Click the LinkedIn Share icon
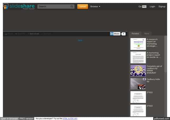170x120 pixels. 112,34
